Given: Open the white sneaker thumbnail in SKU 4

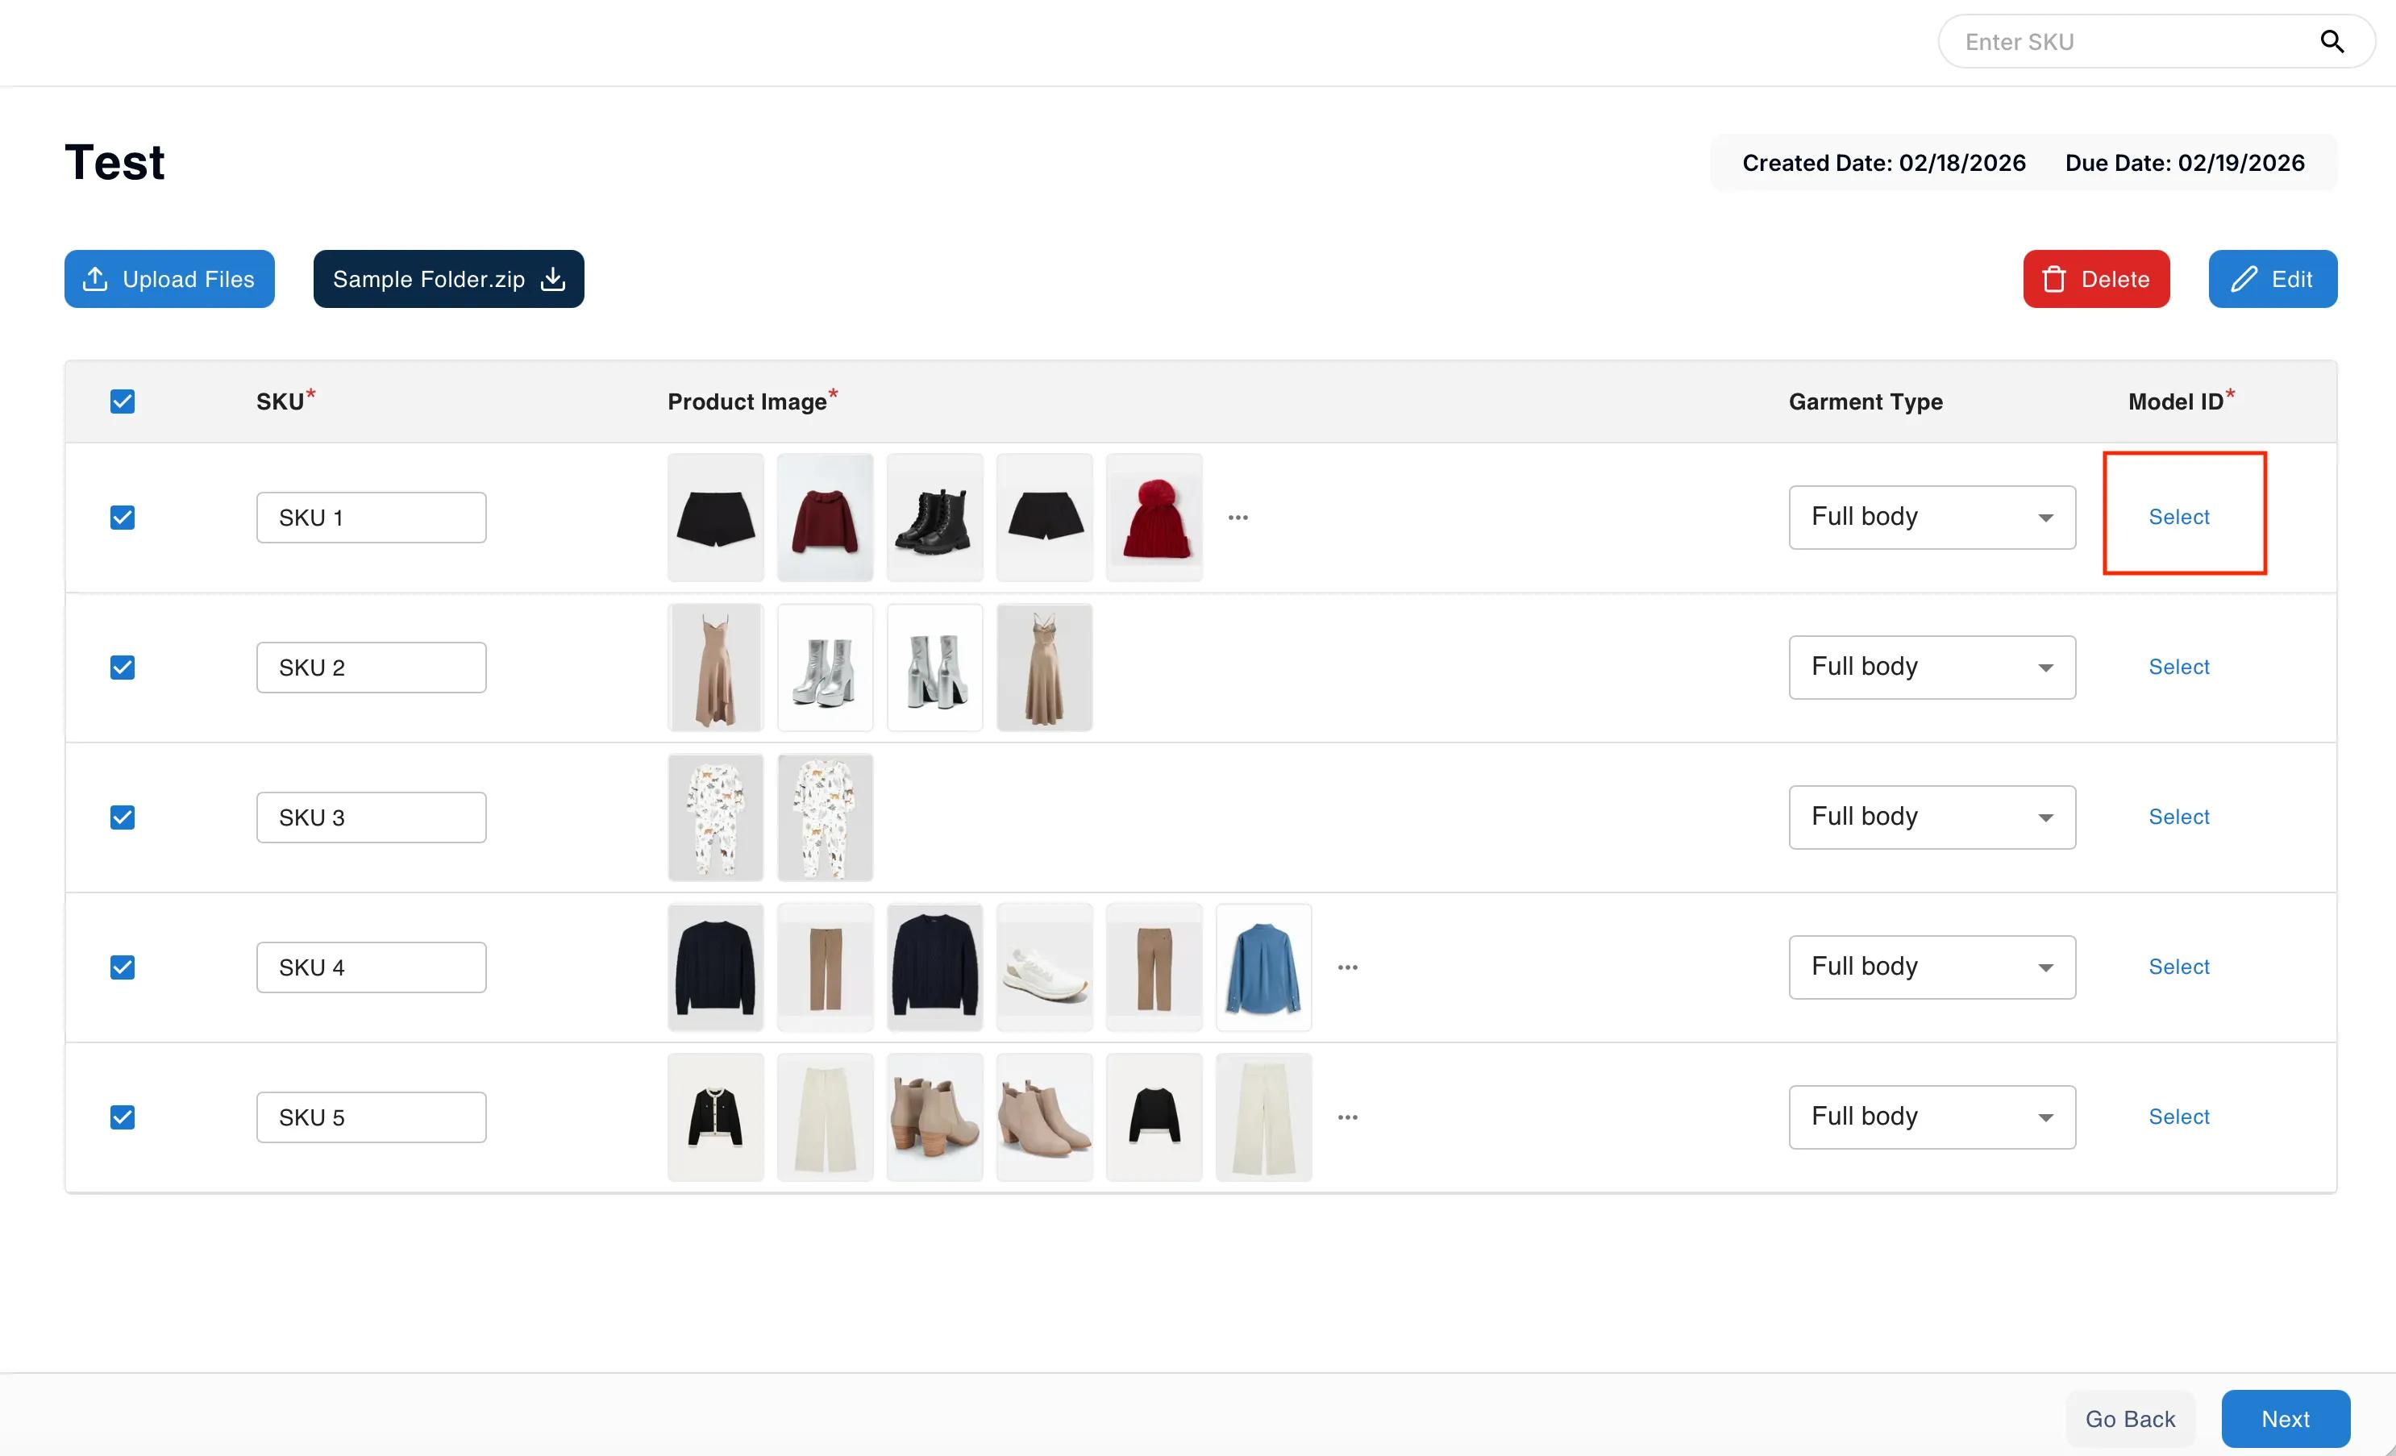Looking at the screenshot, I should pyautogui.click(x=1044, y=967).
